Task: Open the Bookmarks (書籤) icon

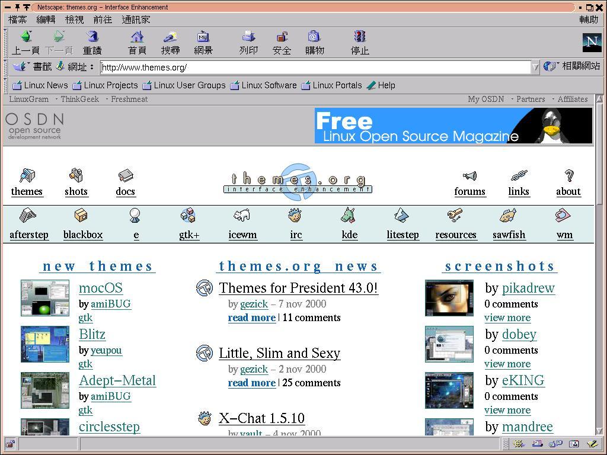Action: 20,66
